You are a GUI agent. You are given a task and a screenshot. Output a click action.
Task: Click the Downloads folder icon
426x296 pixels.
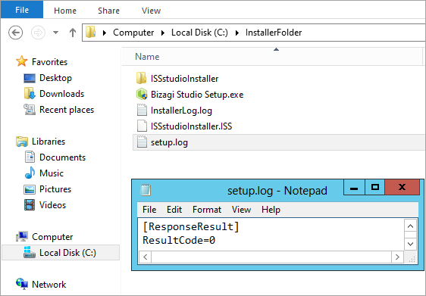(x=30, y=93)
